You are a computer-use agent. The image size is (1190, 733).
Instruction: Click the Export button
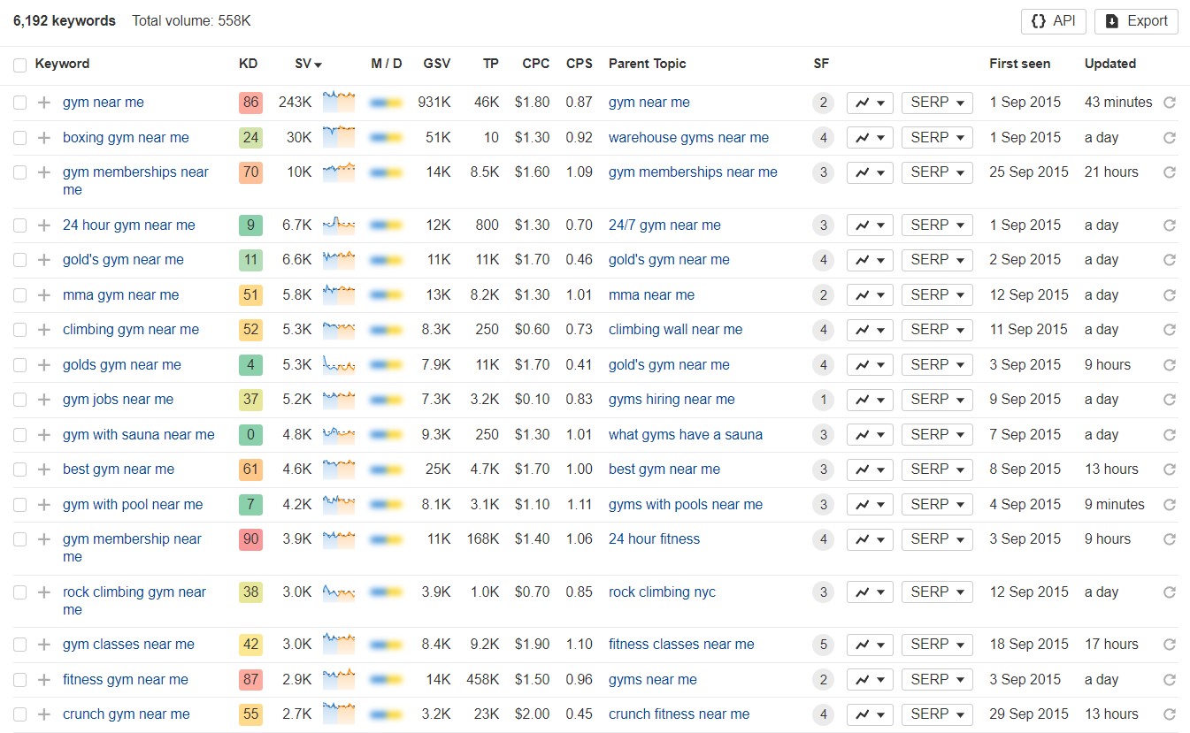click(1136, 21)
